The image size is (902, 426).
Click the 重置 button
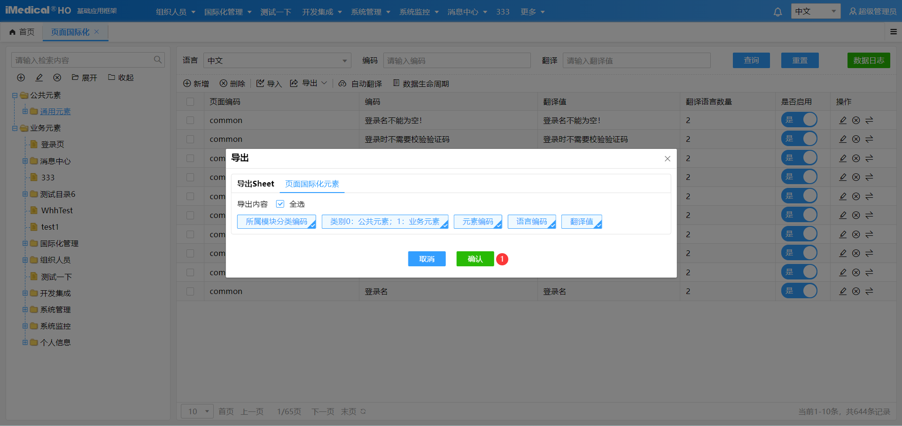point(800,60)
